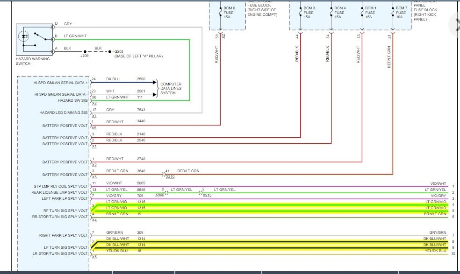
Task: Select 'STP LMP RLY COIL SPLY VOLT' label
Action: pyautogui.click(x=61, y=186)
